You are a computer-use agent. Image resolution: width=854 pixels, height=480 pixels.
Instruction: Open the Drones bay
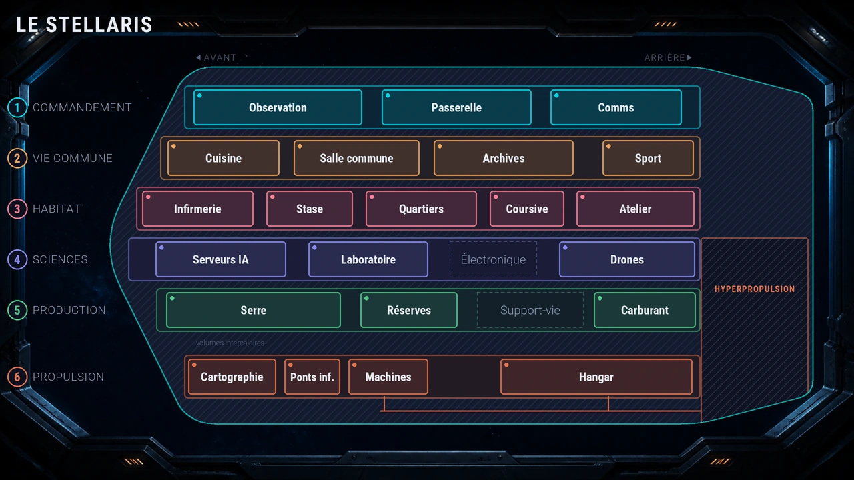point(627,259)
